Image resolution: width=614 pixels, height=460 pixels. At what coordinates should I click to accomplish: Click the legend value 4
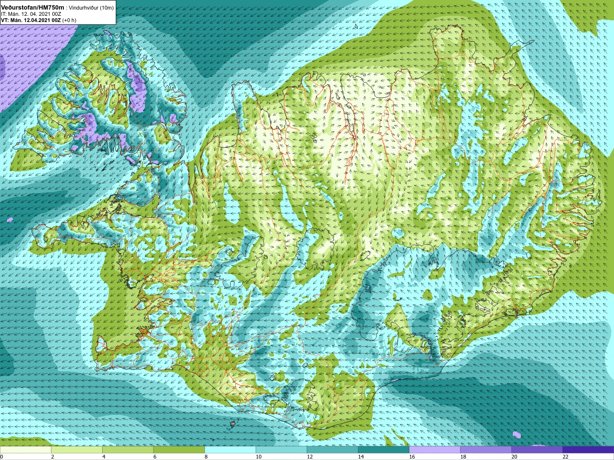pos(104,457)
